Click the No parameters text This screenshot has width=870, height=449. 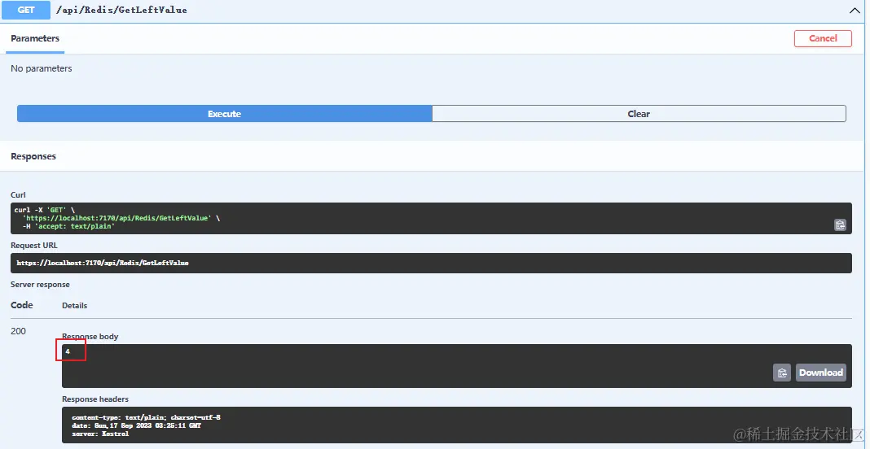pos(42,68)
